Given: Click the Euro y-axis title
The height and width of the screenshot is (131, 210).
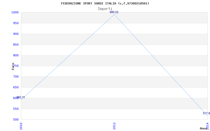Looking at the screenshot, I should (x=13, y=67).
